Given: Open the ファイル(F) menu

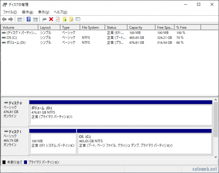Looking at the screenshot, I should (x=10, y=12).
